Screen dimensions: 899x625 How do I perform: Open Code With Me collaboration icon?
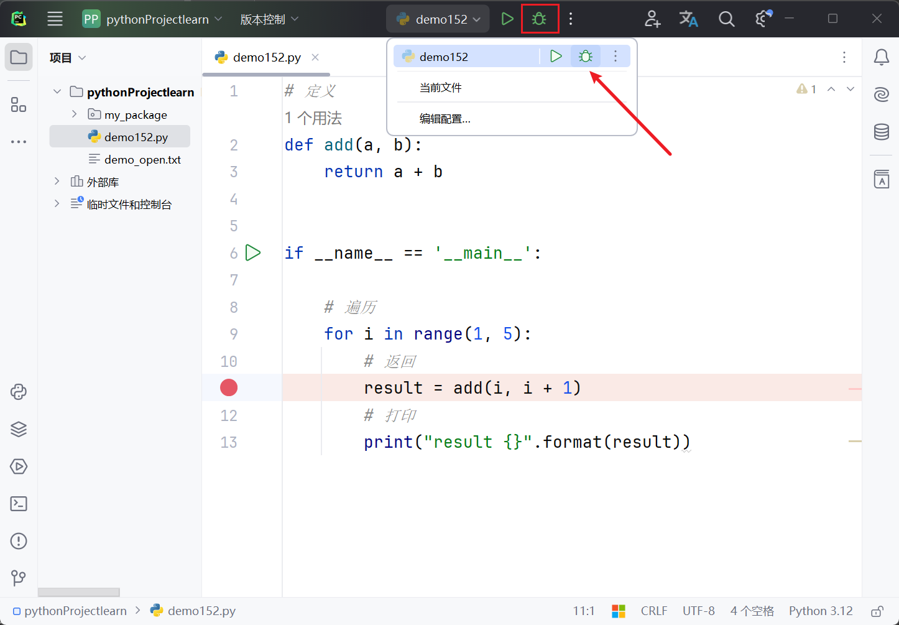[652, 19]
